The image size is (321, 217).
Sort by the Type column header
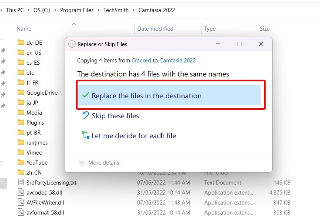tap(210, 29)
